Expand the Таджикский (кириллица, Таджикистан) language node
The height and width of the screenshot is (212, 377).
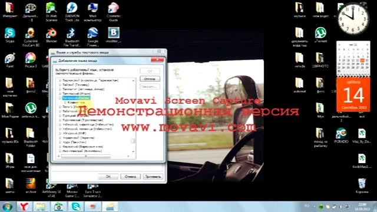tap(59, 81)
